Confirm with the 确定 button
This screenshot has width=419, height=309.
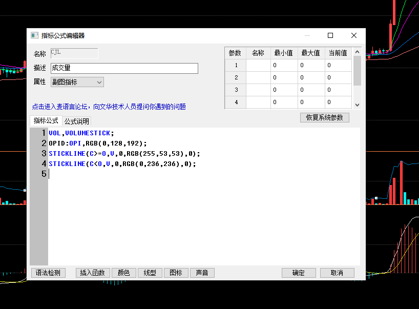click(x=299, y=273)
